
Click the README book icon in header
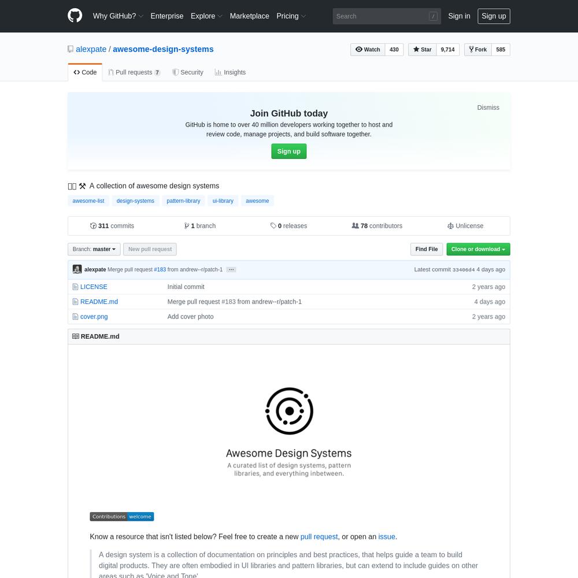coord(76,336)
